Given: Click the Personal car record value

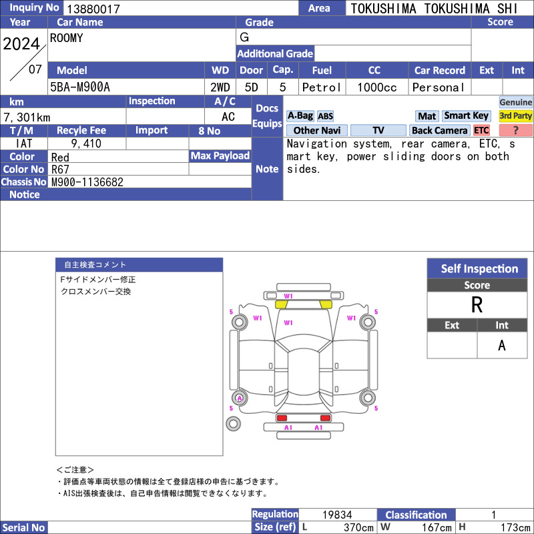Looking at the screenshot, I should click(x=439, y=87).
